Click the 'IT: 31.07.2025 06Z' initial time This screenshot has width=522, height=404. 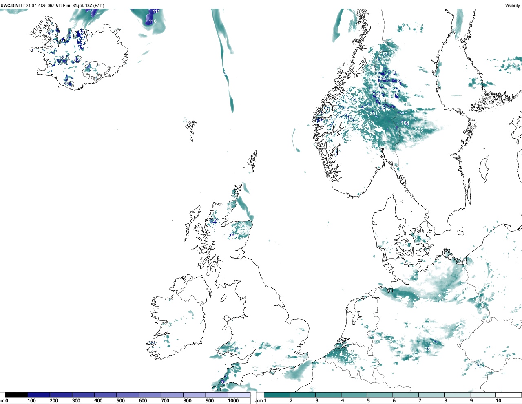(38, 6)
